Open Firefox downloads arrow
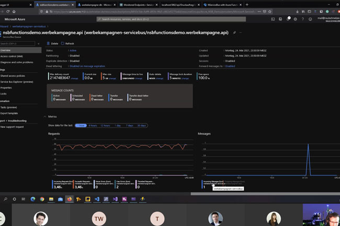Image resolution: width=340 pixels, height=226 pixels. [297, 11]
